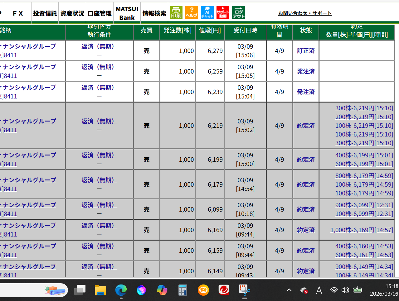399x301 pixels.
Task: Open the 情報検索 menu tab
Action: (154, 13)
